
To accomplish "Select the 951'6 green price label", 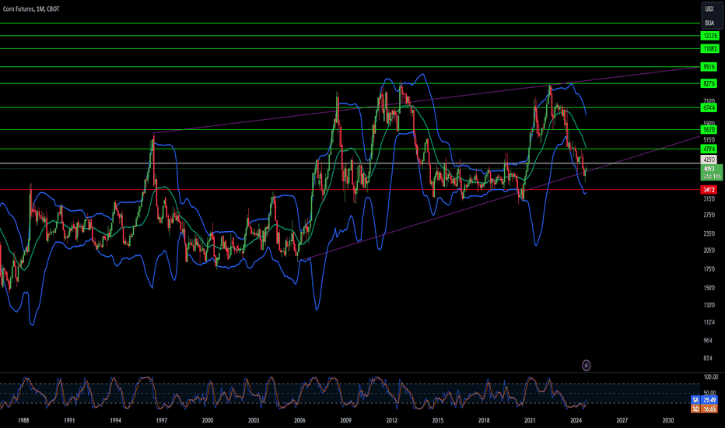I will tap(709, 67).
